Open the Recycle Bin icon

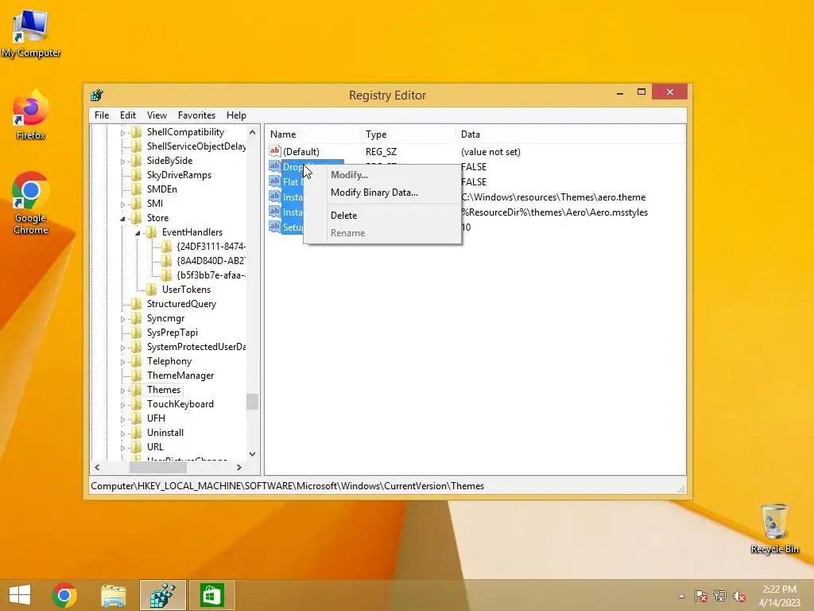(774, 528)
